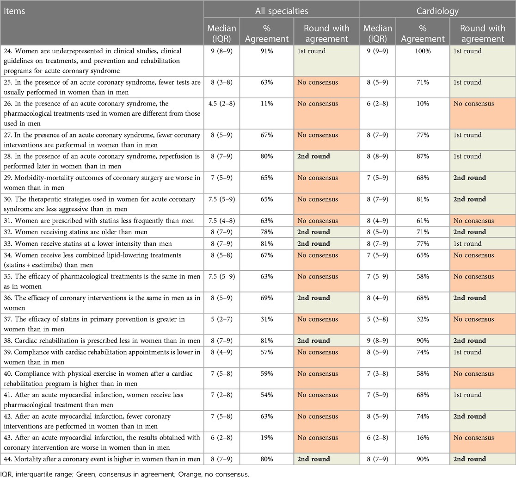Click item 44 statement about mortality after coronary event
This screenshot has width=516, height=478.
pyautogui.click(x=102, y=459)
